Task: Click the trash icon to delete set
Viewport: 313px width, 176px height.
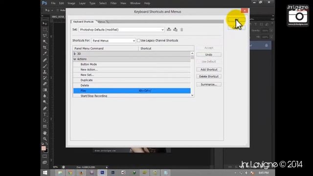Action: pos(181,30)
